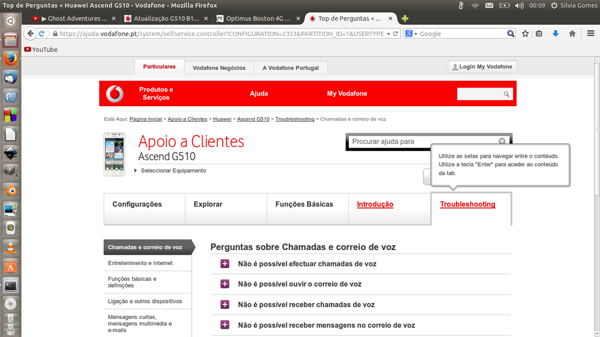Click the Google search magnifier icon
This screenshot has height=337, width=600.
pos(511,34)
